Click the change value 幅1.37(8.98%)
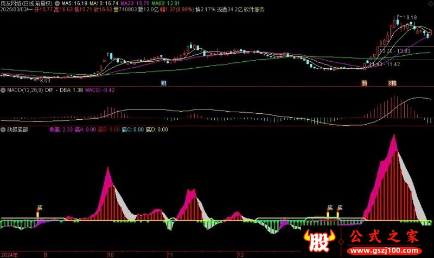Image resolution: width=434 pixels, height=258 pixels. pos(177,10)
